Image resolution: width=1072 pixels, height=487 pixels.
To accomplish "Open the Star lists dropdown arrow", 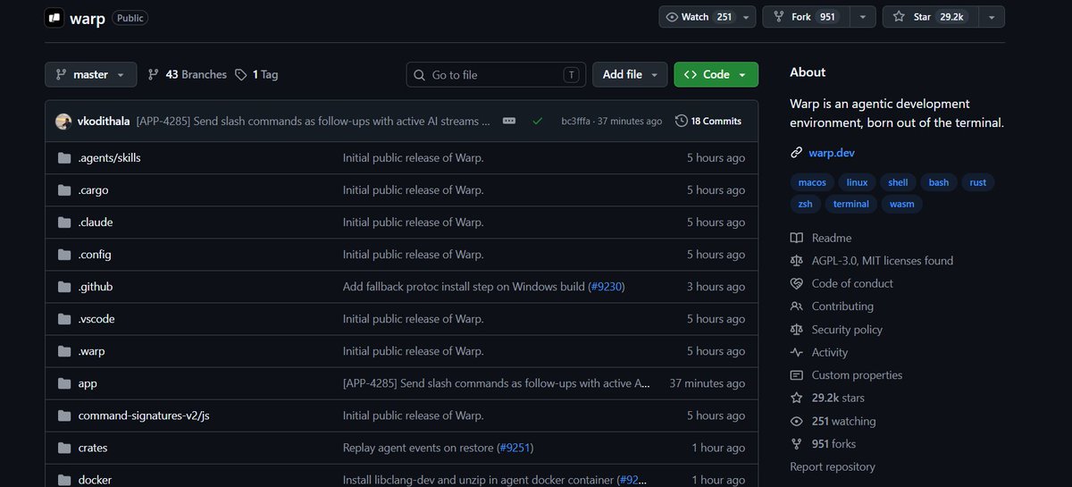I will coord(991,17).
